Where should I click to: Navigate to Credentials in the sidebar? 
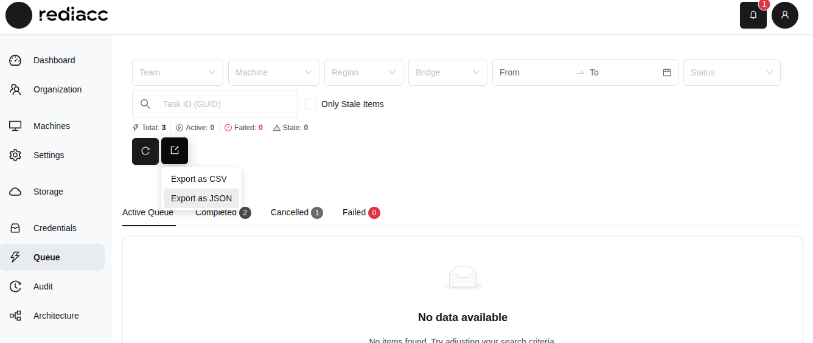click(x=55, y=228)
